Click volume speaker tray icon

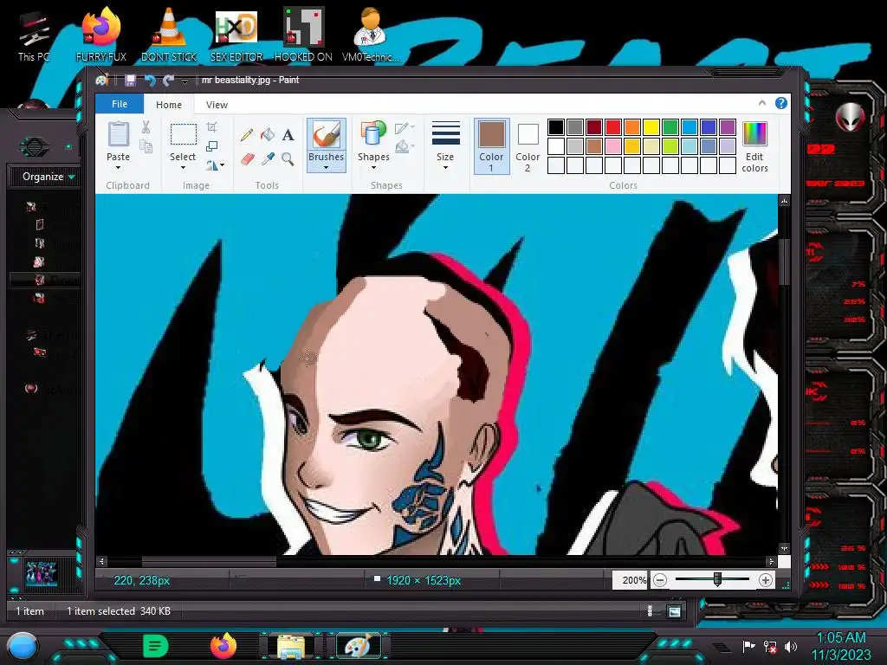(791, 646)
